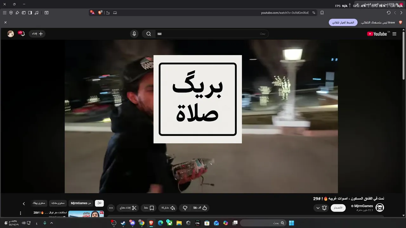Open the taskbar clock and date
This screenshot has width=406, height=228.
click(x=13, y=223)
